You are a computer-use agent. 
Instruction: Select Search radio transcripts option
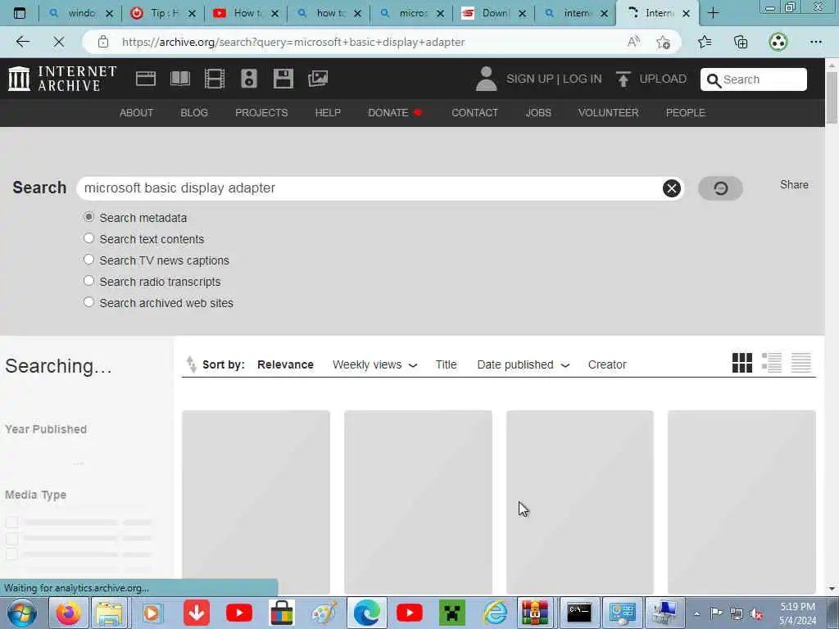88,282
